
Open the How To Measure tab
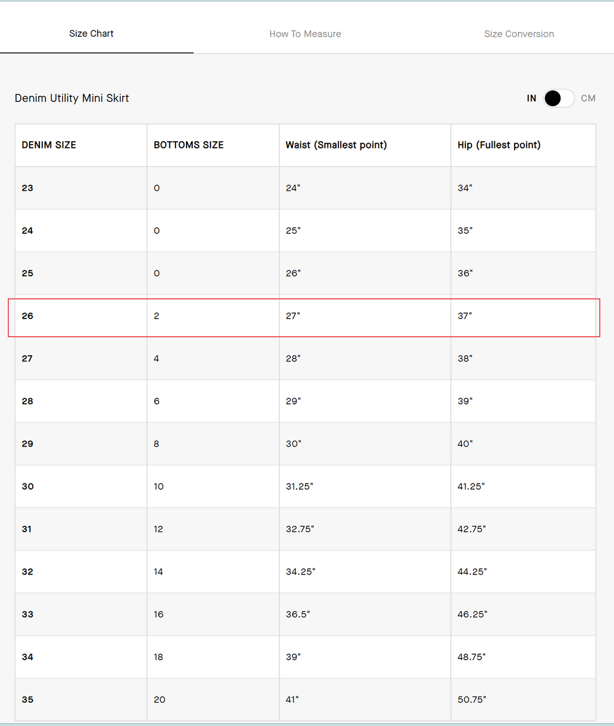305,34
